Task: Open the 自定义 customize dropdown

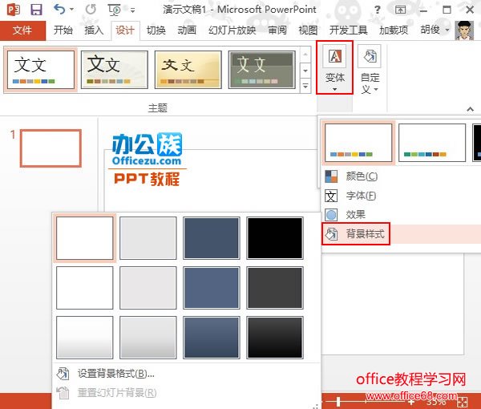Action: (x=370, y=69)
